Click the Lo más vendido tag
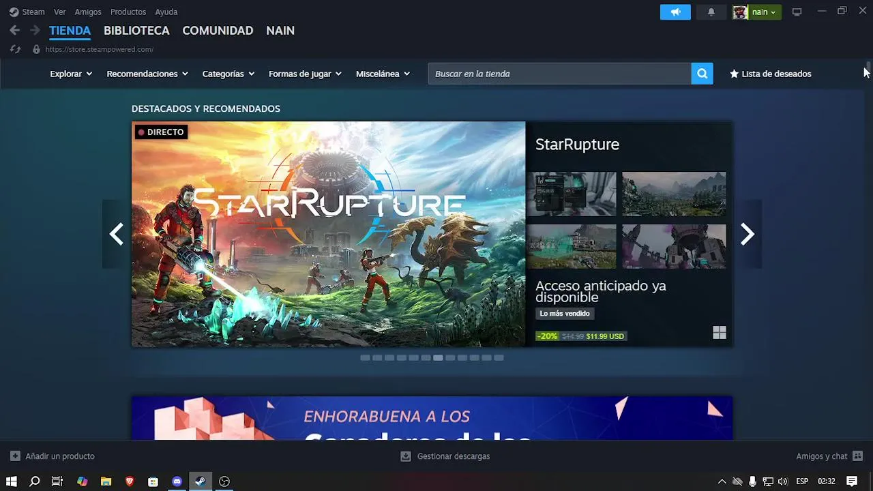This screenshot has width=873, height=491. 565,314
